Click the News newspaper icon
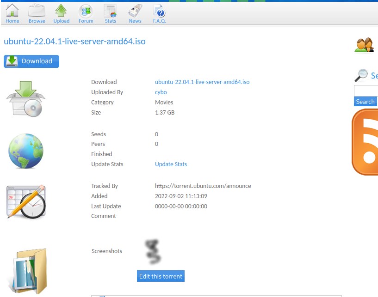Viewport: 378px width, 297px height. tap(135, 11)
